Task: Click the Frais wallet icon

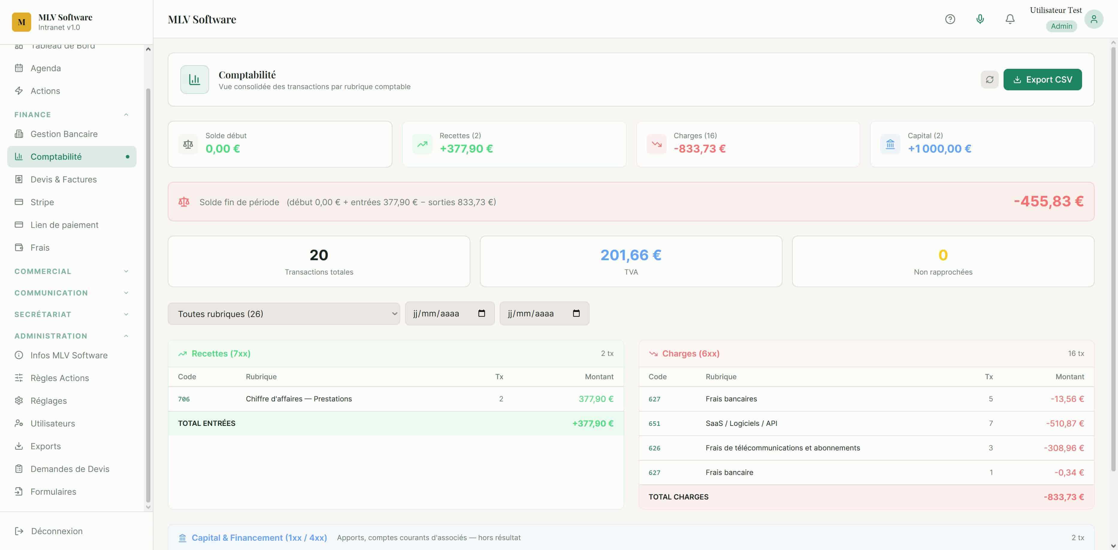Action: [x=19, y=247]
